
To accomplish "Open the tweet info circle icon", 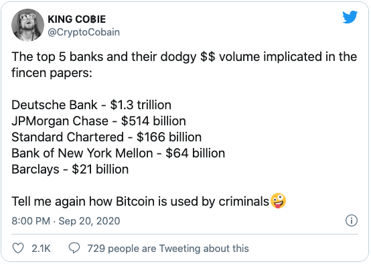I will [352, 220].
